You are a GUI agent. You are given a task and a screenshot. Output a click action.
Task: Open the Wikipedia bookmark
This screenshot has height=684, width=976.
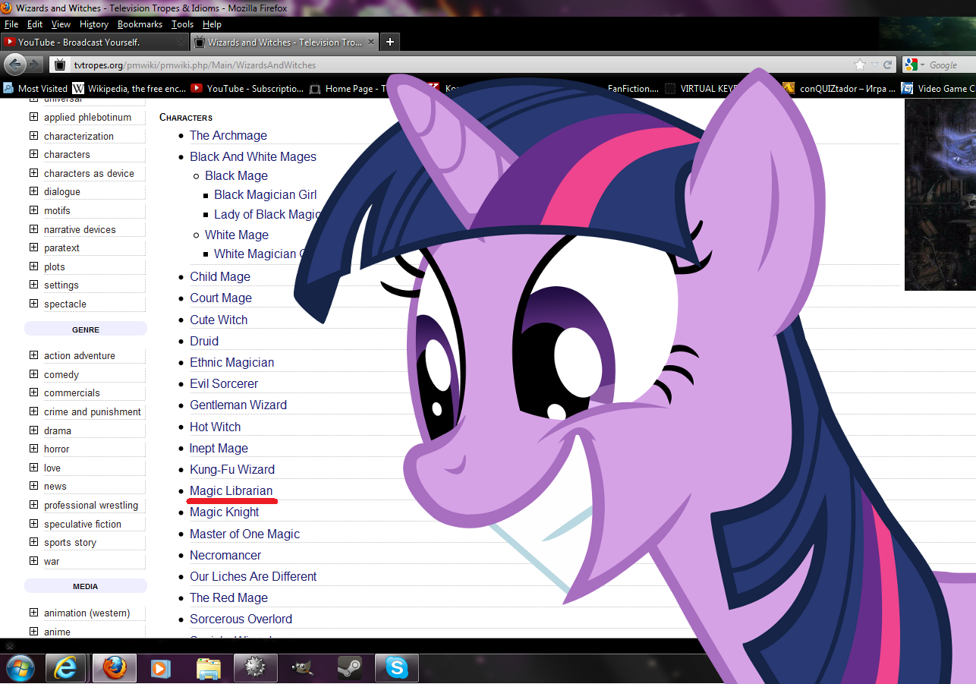point(129,88)
